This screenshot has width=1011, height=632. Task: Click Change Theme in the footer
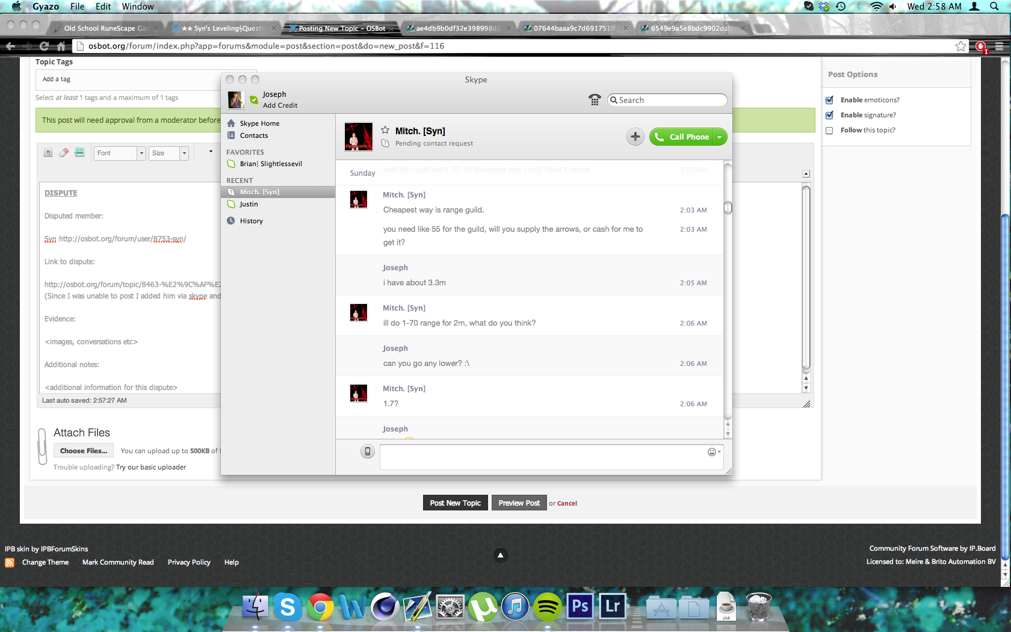pos(45,562)
